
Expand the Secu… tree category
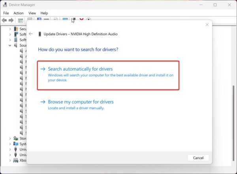click(10, 29)
